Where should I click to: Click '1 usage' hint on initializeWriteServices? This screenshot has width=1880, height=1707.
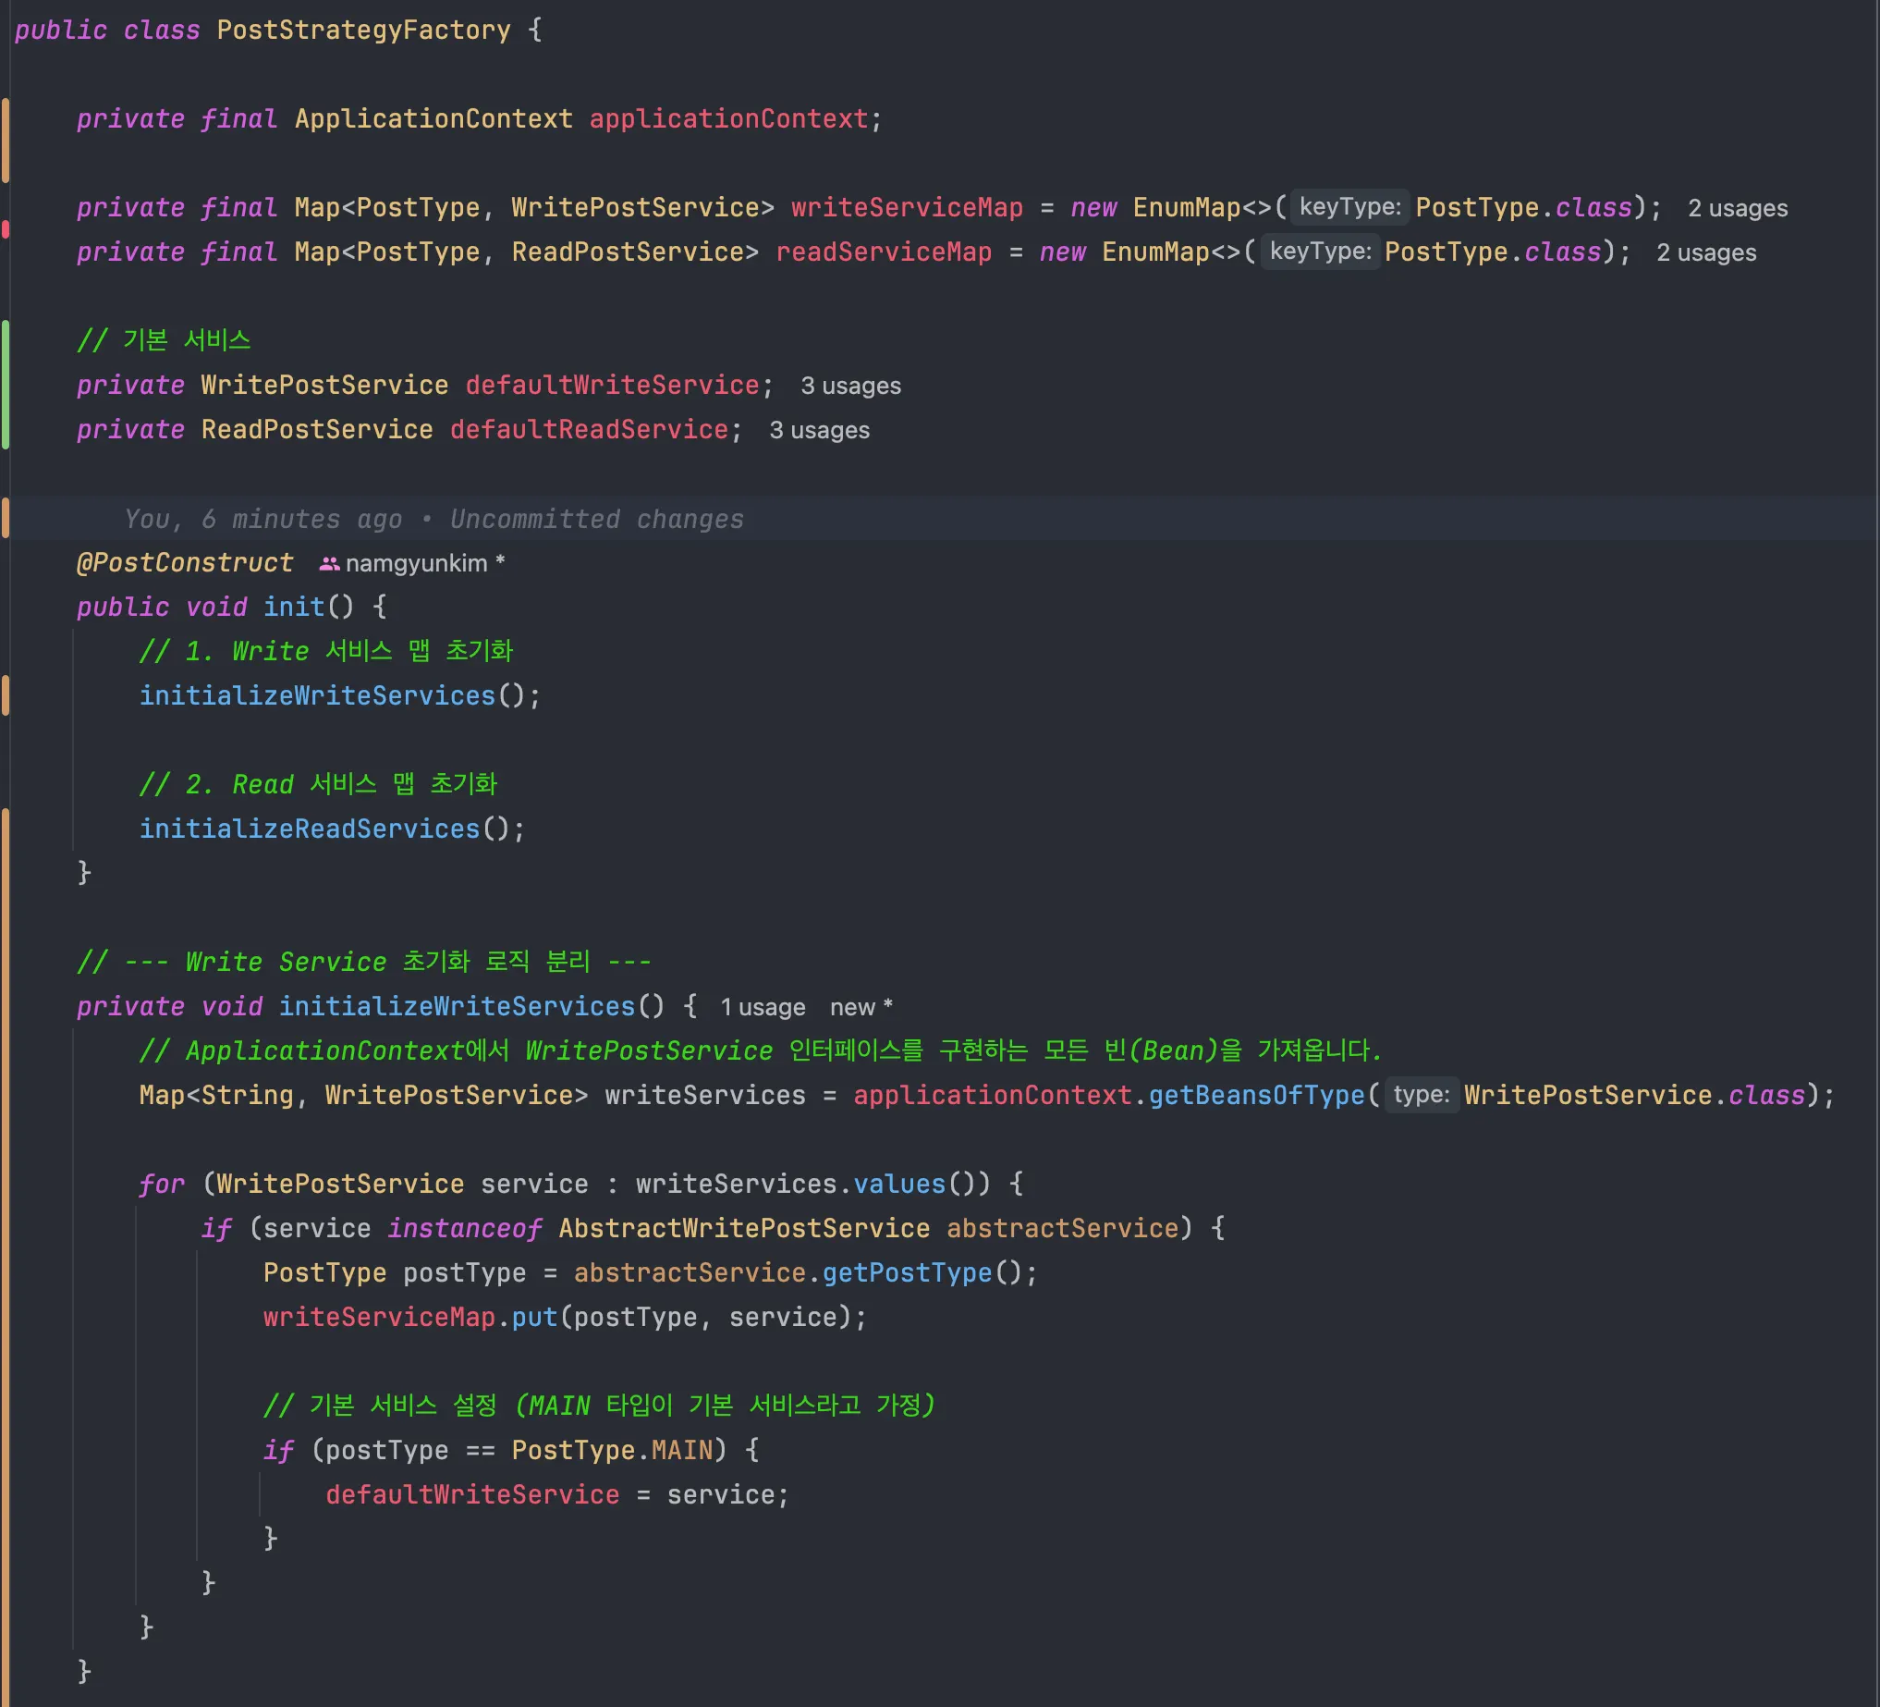coord(762,1007)
